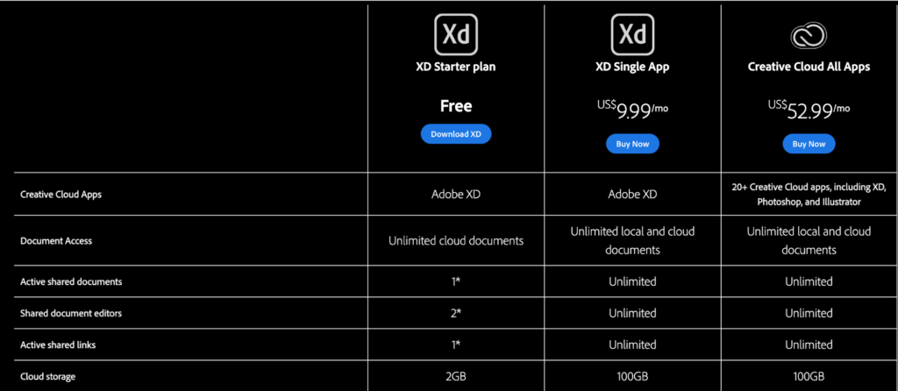The image size is (898, 391).
Task: Click the US$9.99/mo price
Action: (632, 109)
